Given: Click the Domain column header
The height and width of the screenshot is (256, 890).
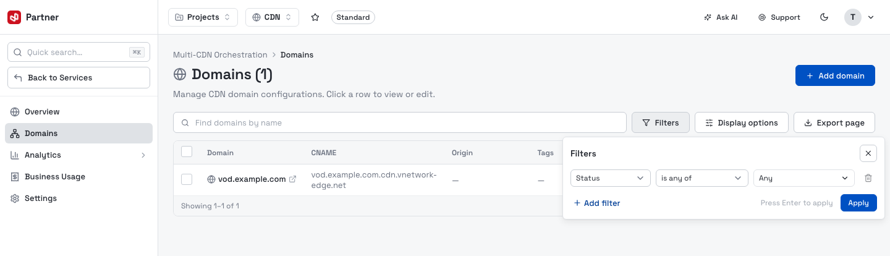Looking at the screenshot, I should pyautogui.click(x=220, y=153).
